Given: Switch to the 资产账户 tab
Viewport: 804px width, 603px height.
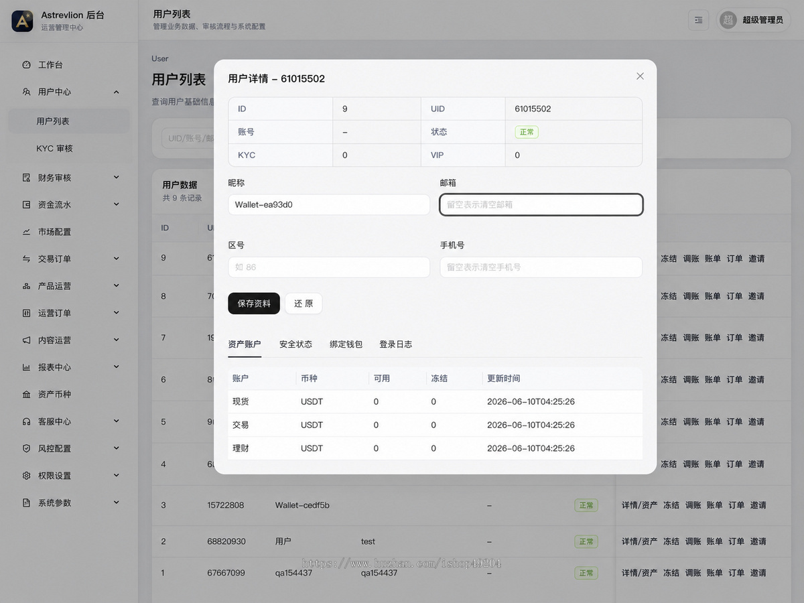Looking at the screenshot, I should [245, 344].
